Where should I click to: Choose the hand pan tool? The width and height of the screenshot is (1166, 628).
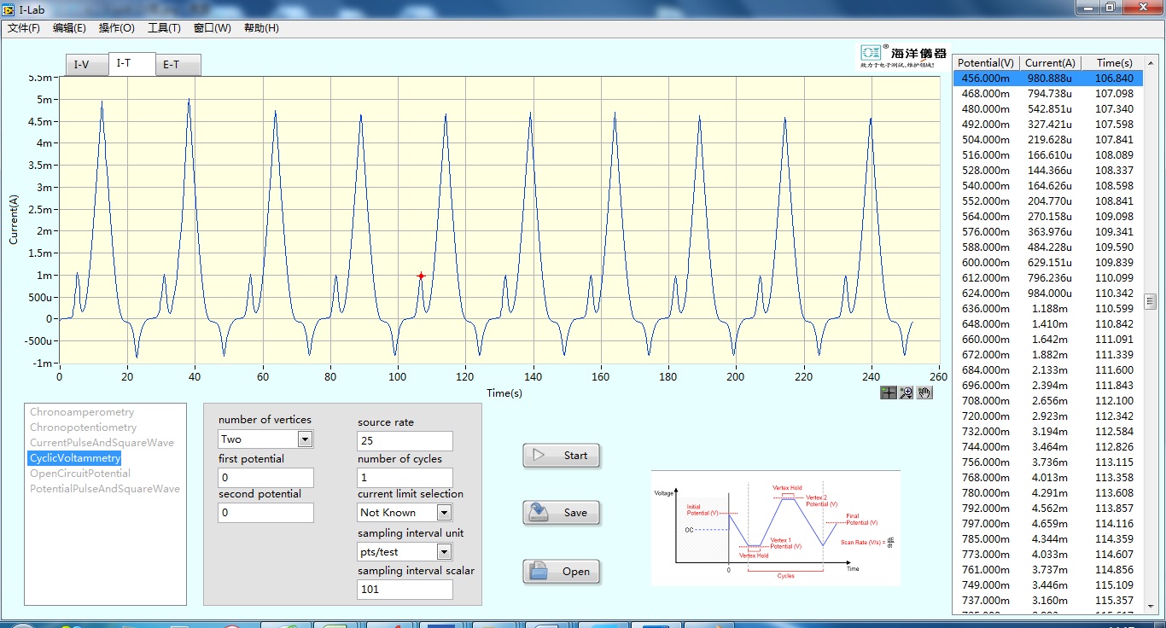coord(924,392)
